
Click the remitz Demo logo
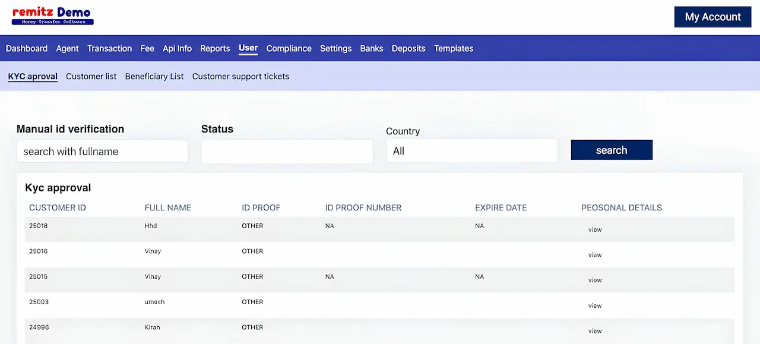(x=52, y=16)
